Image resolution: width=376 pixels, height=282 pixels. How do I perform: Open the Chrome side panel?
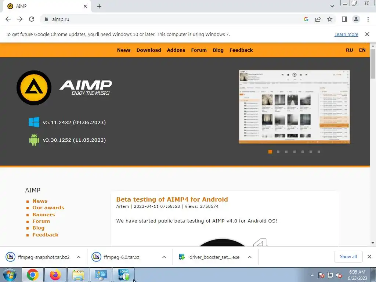coord(344,19)
